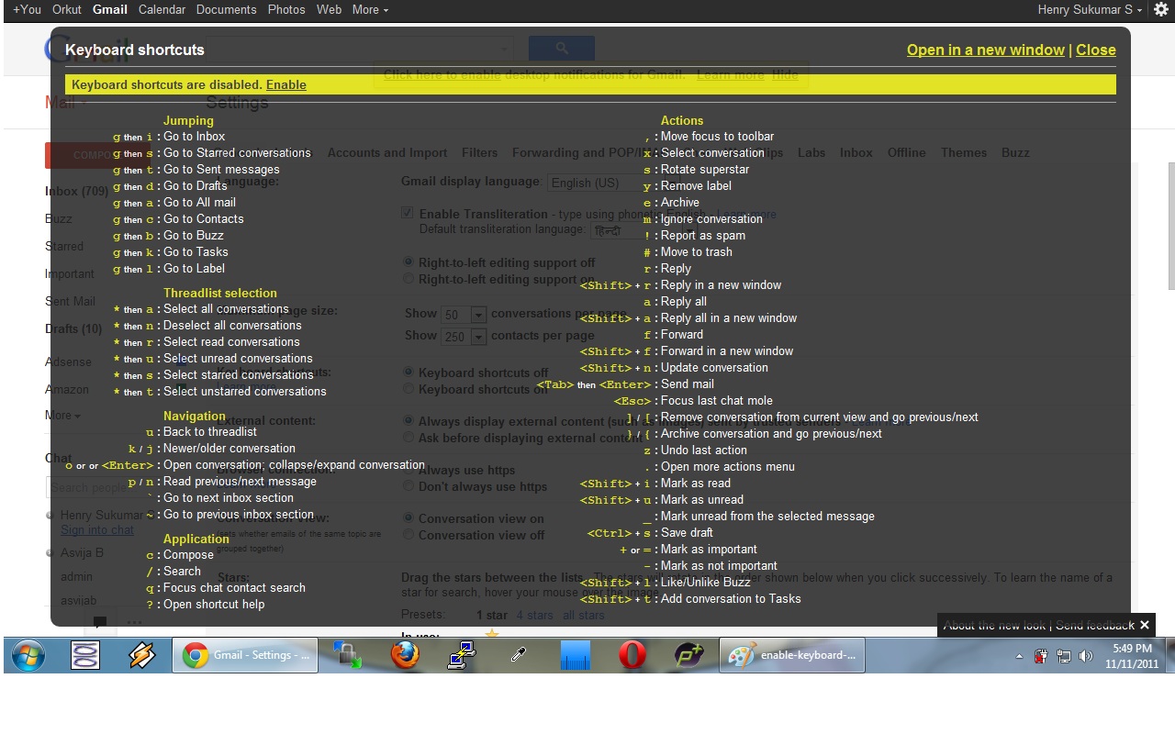Click the volume speaker icon in system tray
Image resolution: width=1175 pixels, height=734 pixels.
click(1086, 656)
